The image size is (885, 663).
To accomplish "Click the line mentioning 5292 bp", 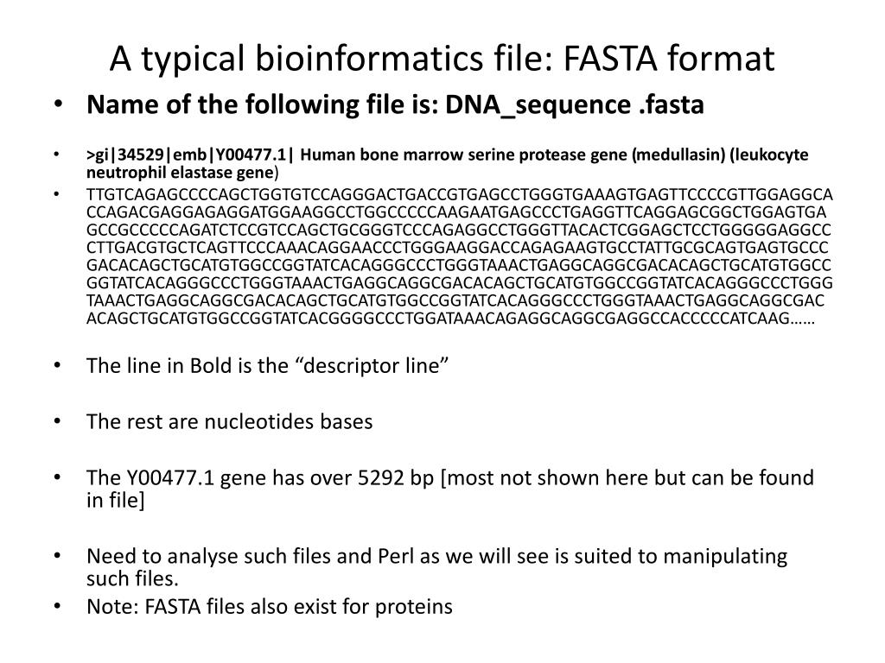I will pyautogui.click(x=449, y=478).
